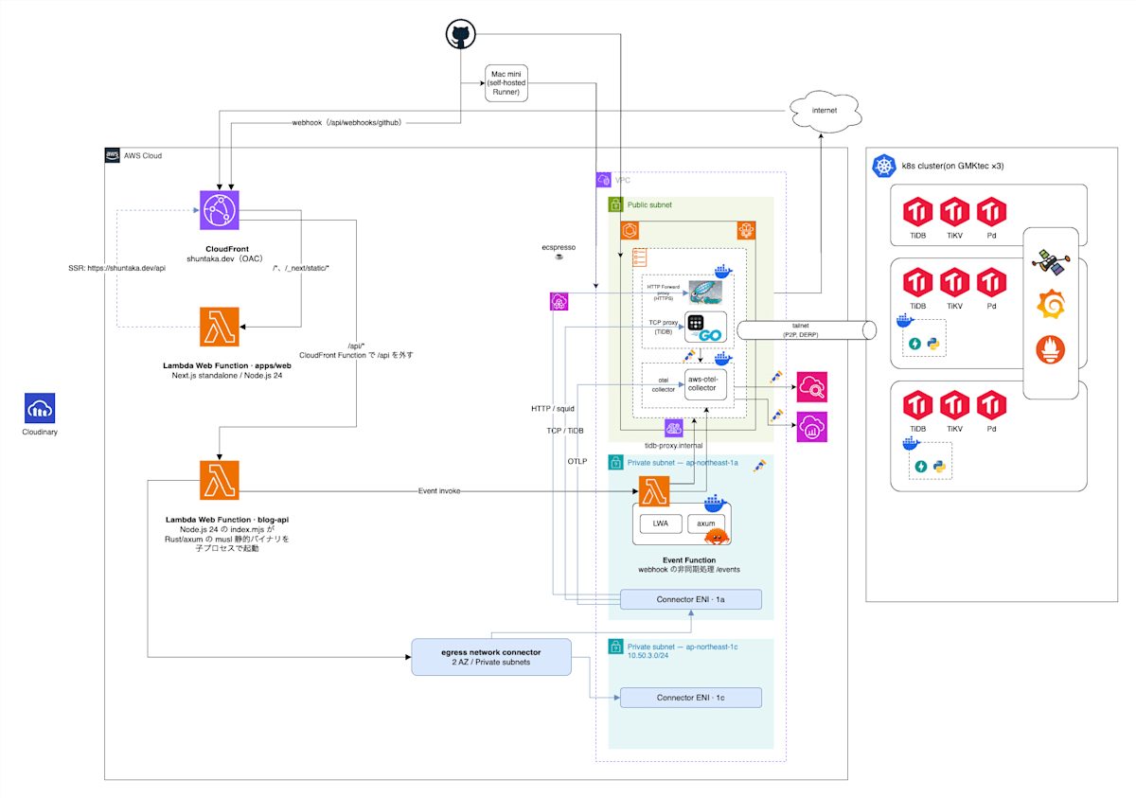Click the Prometheus flame logo
The width and height of the screenshot is (1136, 798).
point(1051,350)
